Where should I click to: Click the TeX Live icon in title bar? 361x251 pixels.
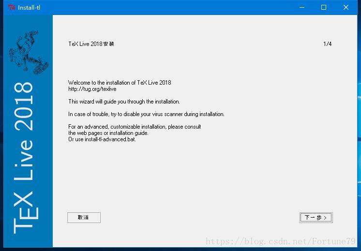click(12, 7)
